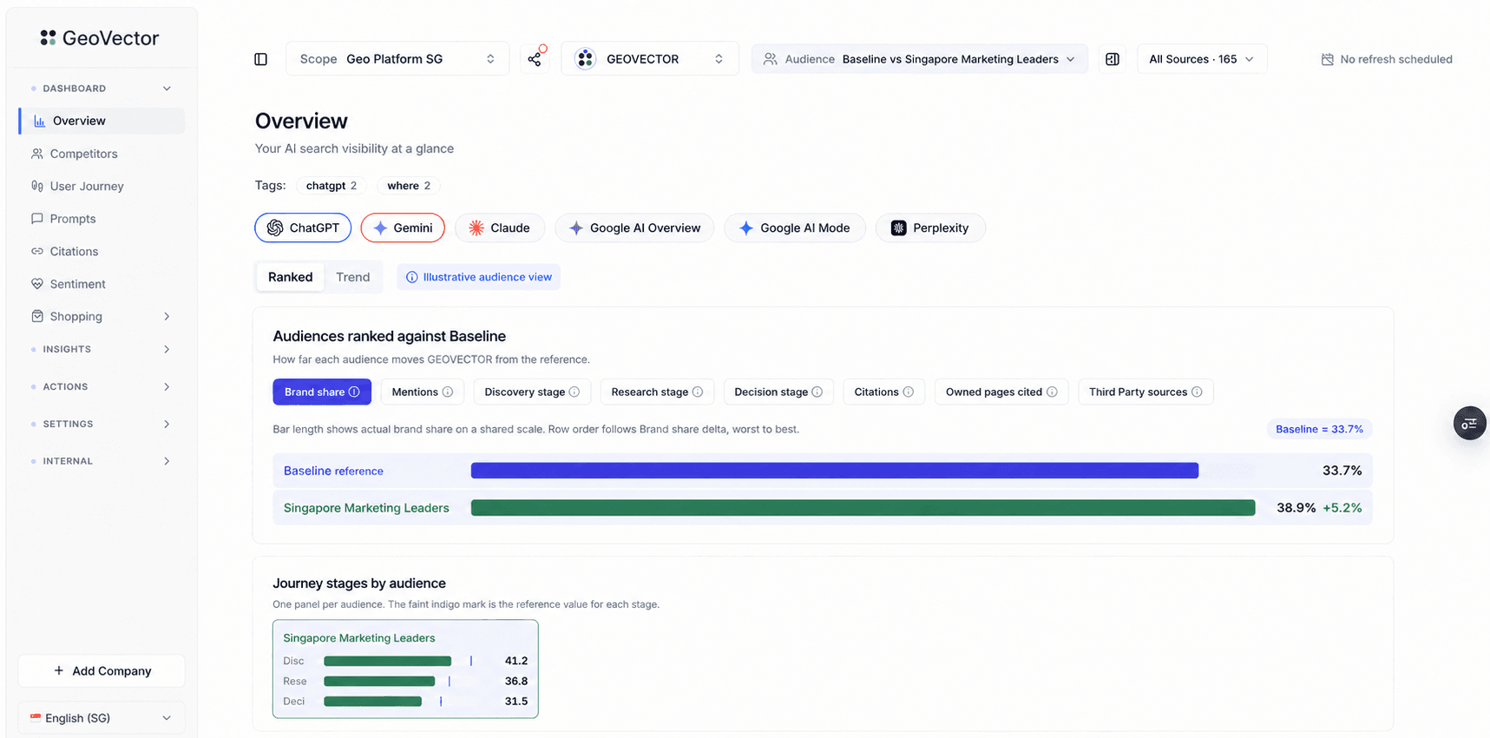
Task: Open the English (SG) language dropdown
Action: click(102, 718)
